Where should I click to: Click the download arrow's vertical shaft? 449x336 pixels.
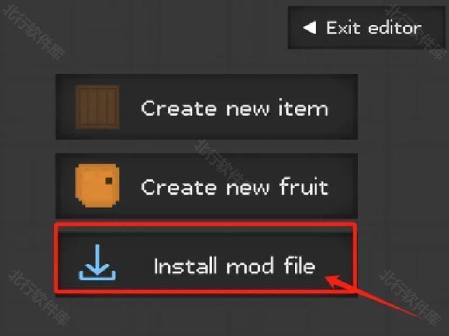coord(98,257)
